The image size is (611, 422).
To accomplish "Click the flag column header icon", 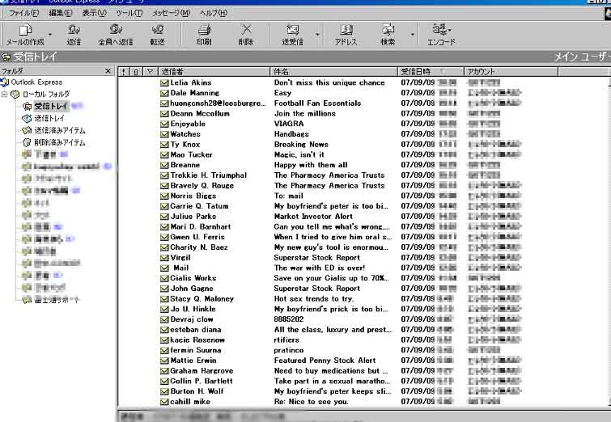I will (x=151, y=72).
